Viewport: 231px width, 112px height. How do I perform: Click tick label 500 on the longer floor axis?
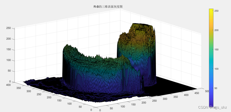click(207, 91)
